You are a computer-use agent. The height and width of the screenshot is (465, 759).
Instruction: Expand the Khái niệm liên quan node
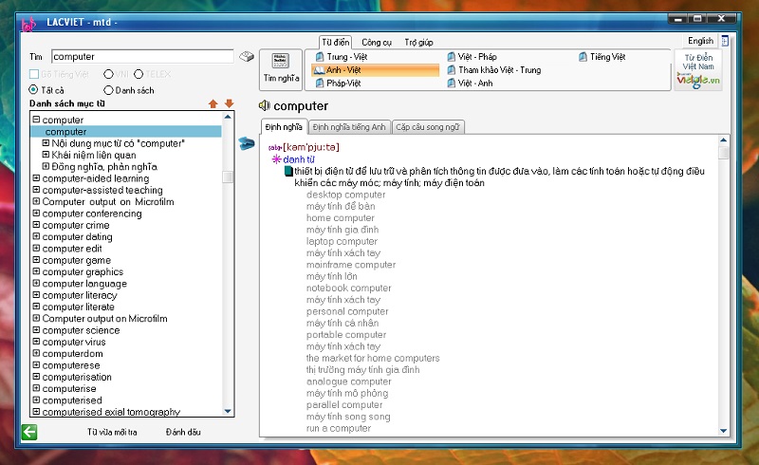(x=46, y=155)
